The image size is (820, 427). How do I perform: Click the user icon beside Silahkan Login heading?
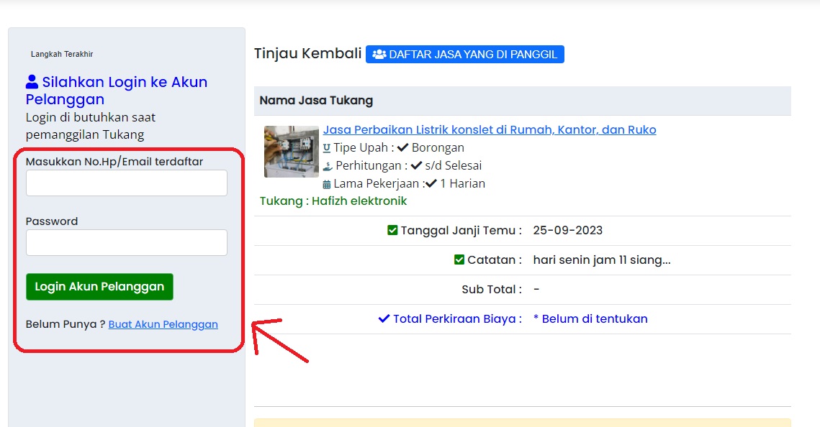click(x=32, y=82)
